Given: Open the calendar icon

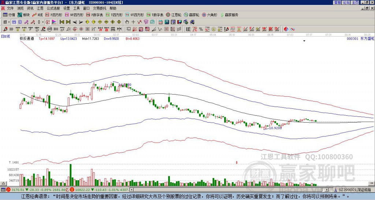Looking at the screenshot, I should pos(160,22).
